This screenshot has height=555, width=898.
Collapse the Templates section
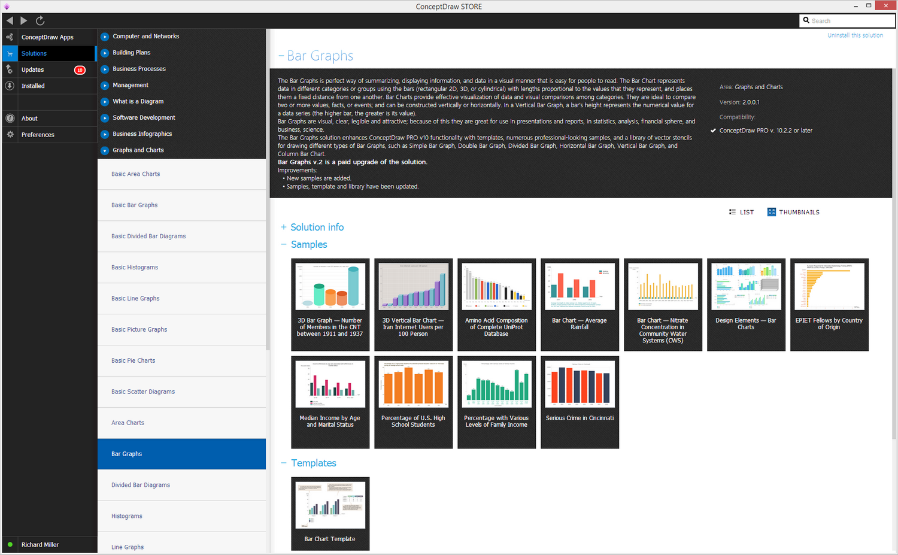(284, 463)
